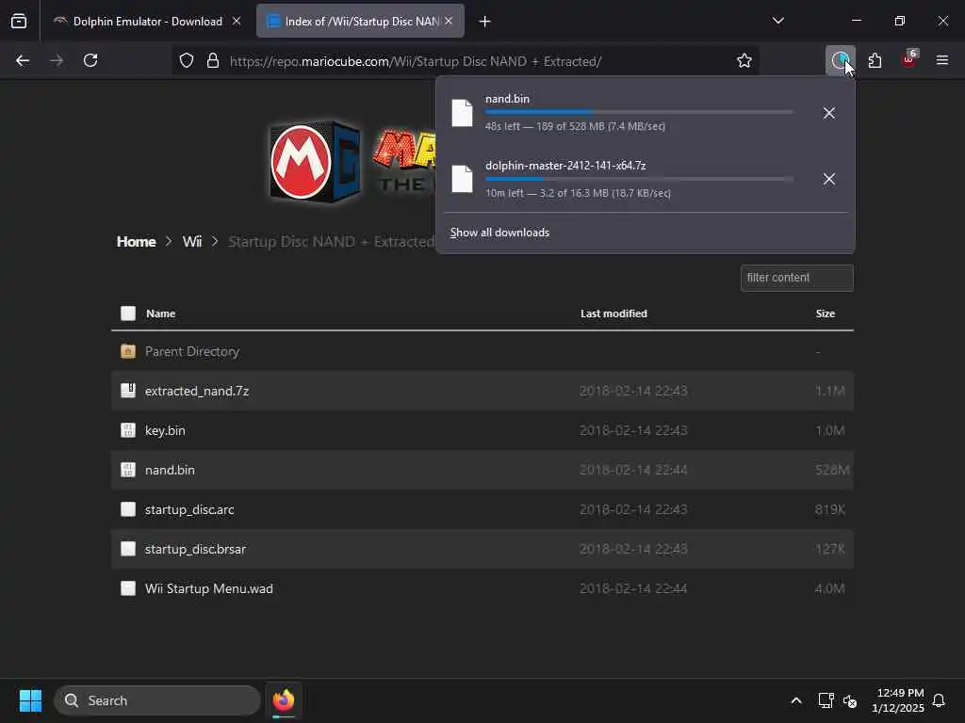This screenshot has width=965, height=723.
Task: Click Show all downloads
Action: point(499,233)
